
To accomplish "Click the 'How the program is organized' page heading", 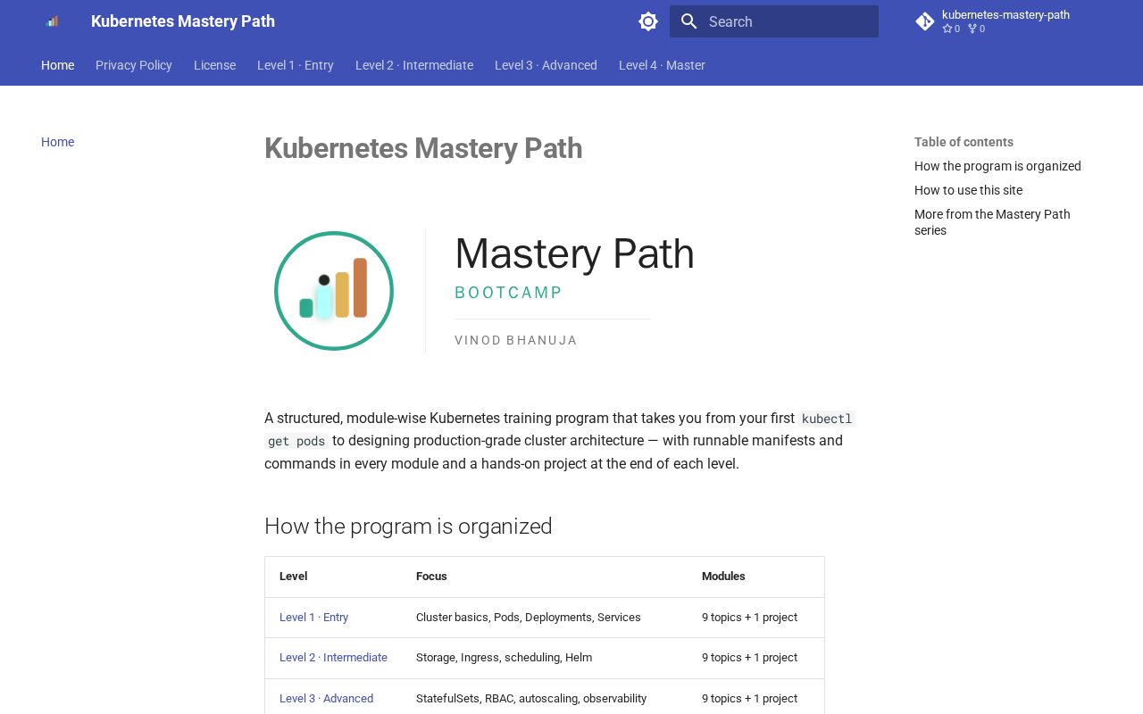I will pyautogui.click(x=408, y=527).
